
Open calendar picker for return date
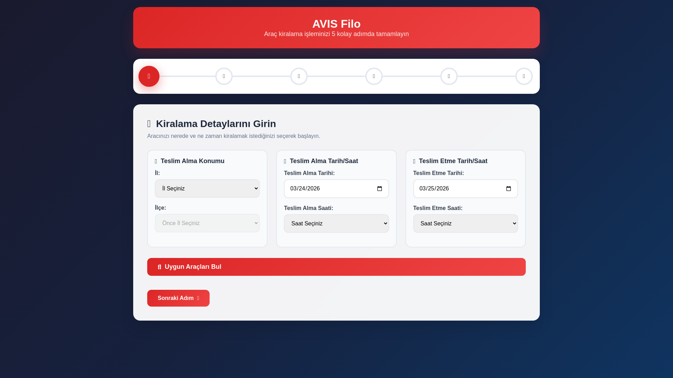pos(509,189)
